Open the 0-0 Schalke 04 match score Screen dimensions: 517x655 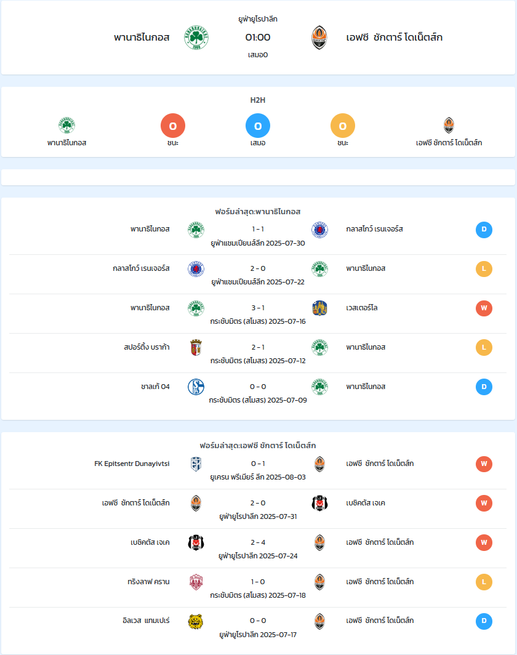point(258,387)
